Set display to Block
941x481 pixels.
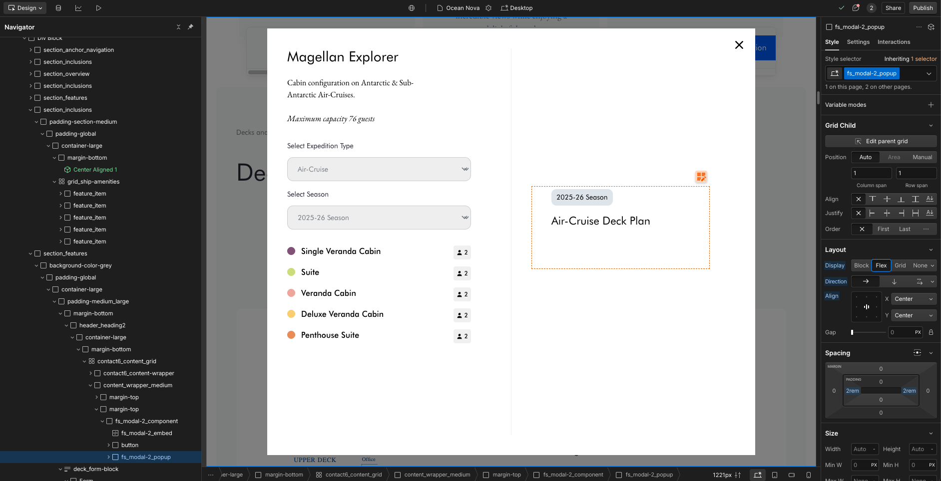[x=861, y=265]
